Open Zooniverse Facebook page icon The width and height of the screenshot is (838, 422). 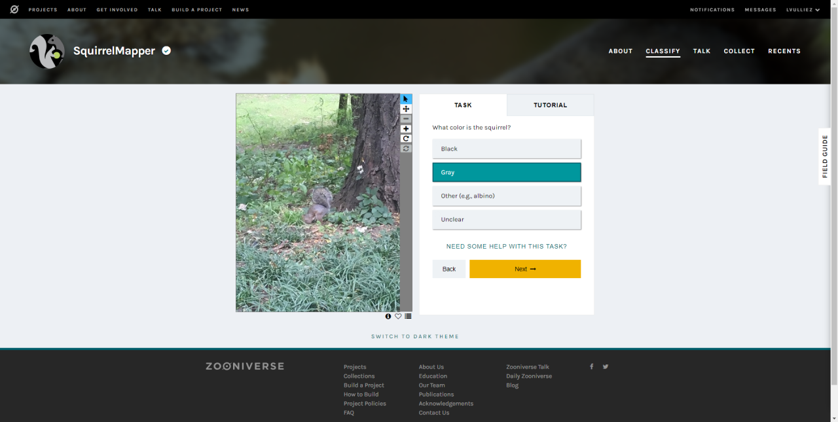591,366
